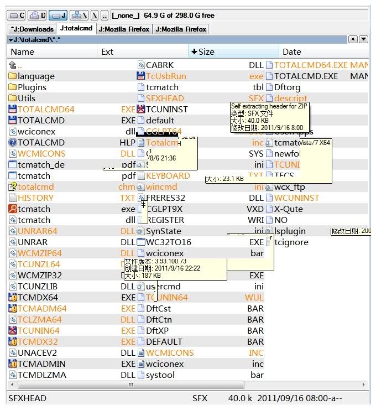Select the Plugins folder icon
The width and height of the screenshot is (376, 415).
click(x=12, y=87)
